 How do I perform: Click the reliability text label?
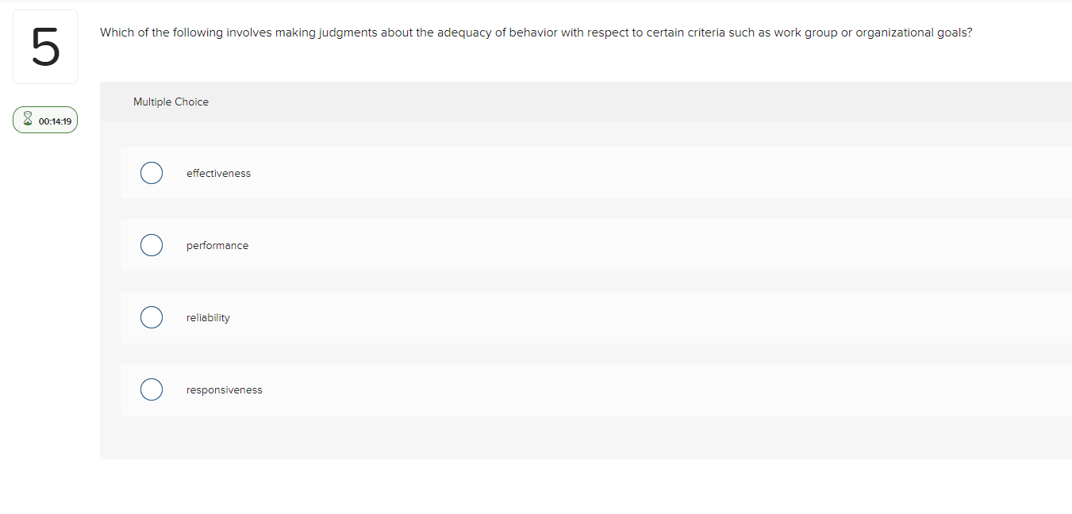[x=208, y=317]
